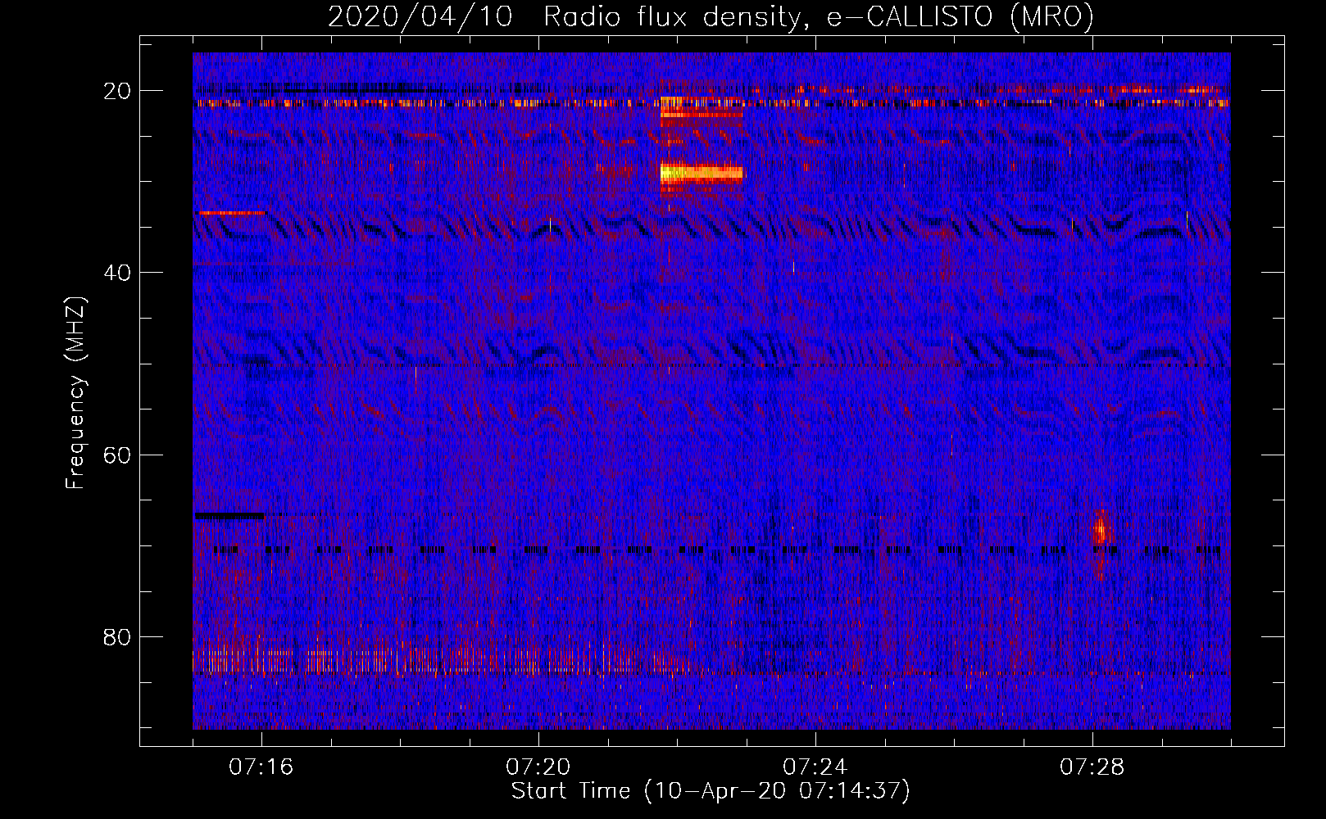Click the plot title "2020/04/10 Radio flux density, e-CALLISTO (MRO)"
Viewport: 1326px width, 819px height.
711,16
